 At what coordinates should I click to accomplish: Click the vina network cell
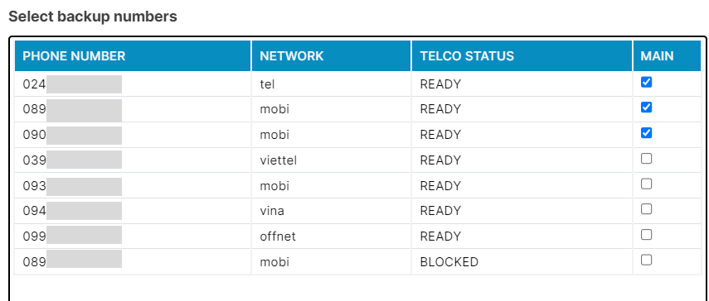(332, 211)
